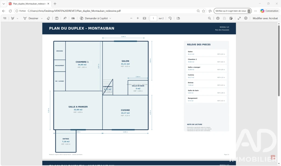The height and width of the screenshot is (166, 281).
Task: Open the PDF table of contents panel
Action: pos(5,18)
